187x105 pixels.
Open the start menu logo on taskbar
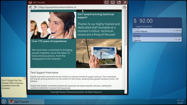coord(4,102)
